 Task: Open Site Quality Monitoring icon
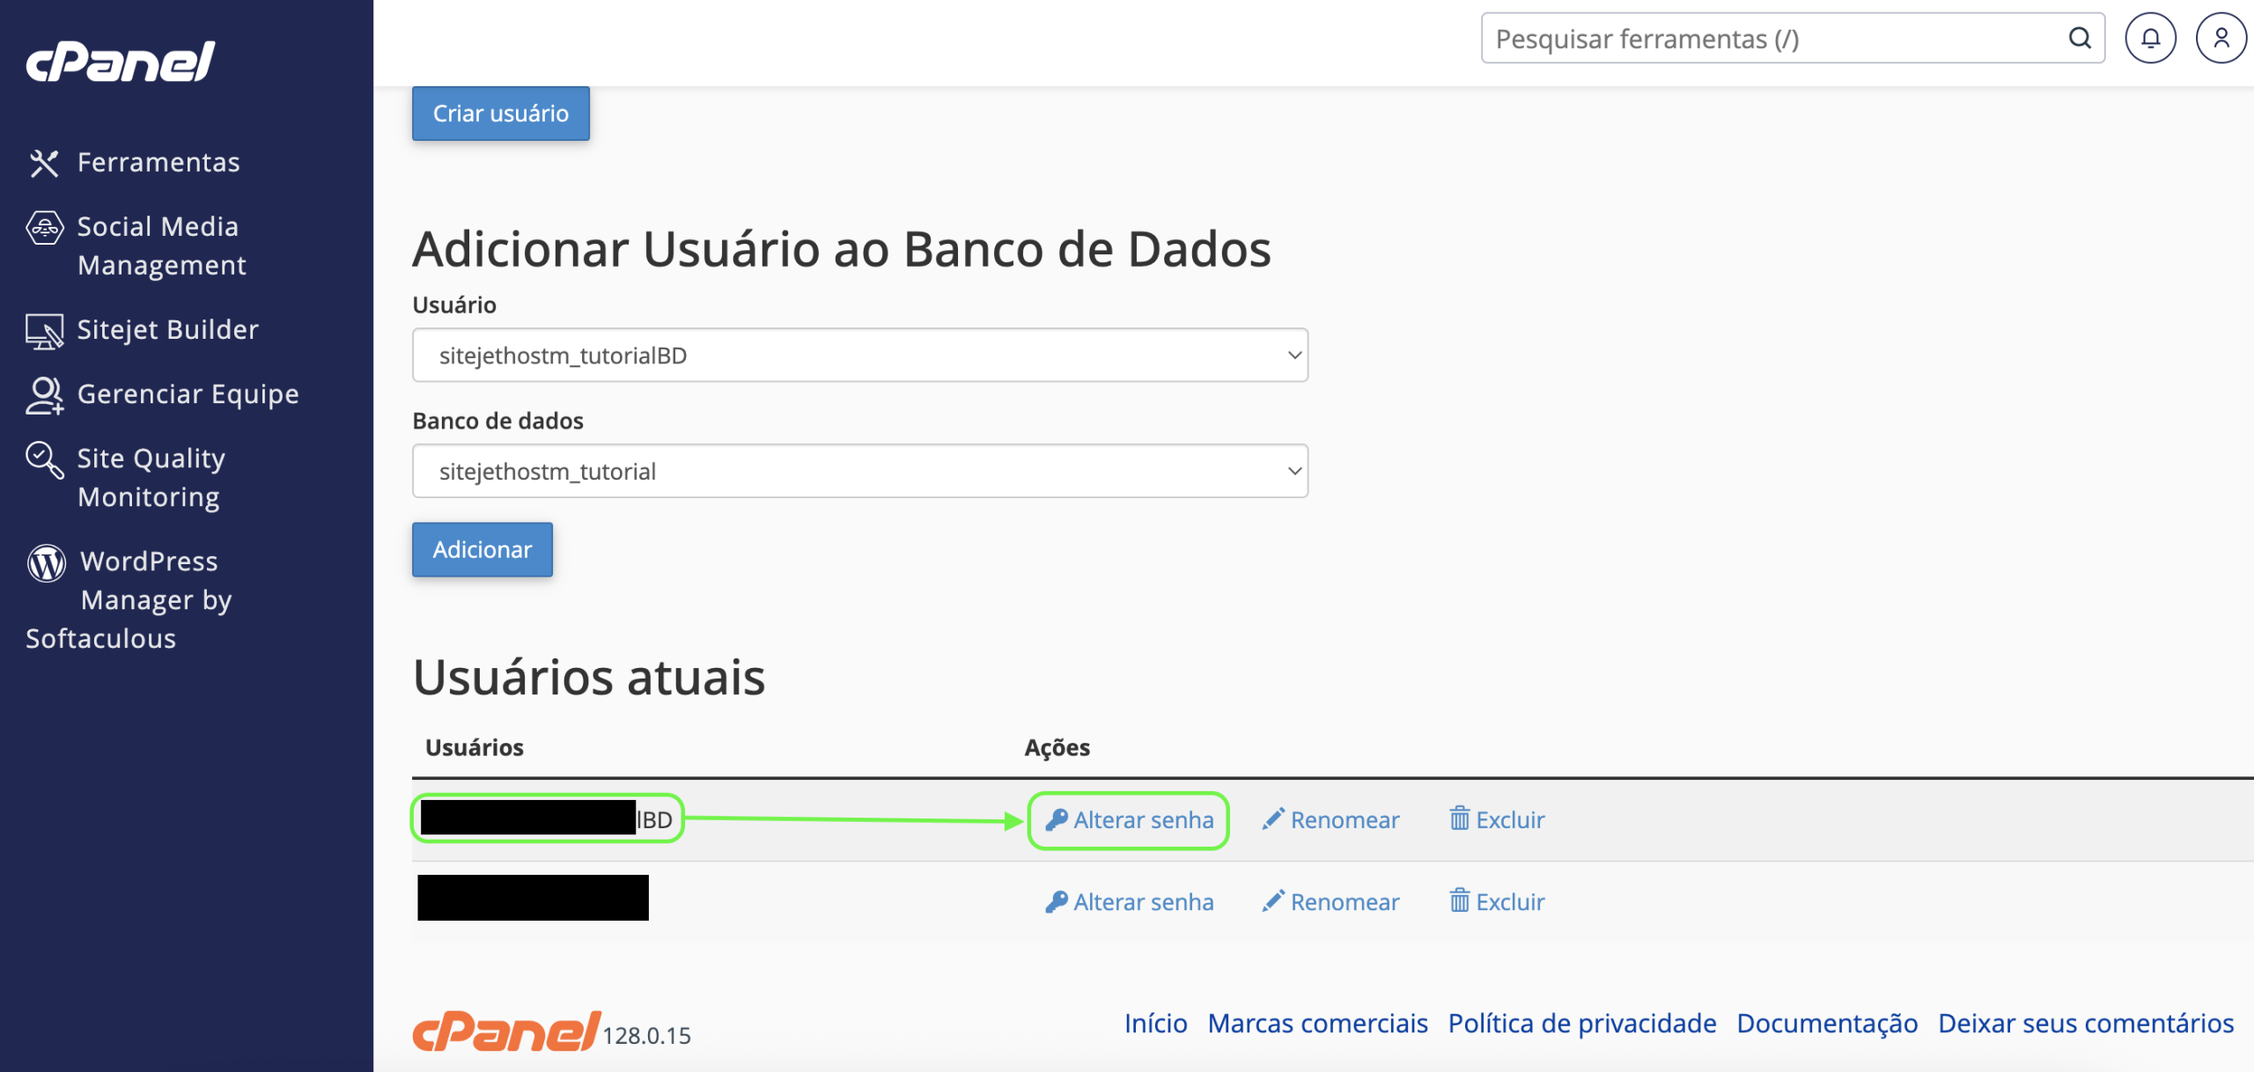(44, 459)
